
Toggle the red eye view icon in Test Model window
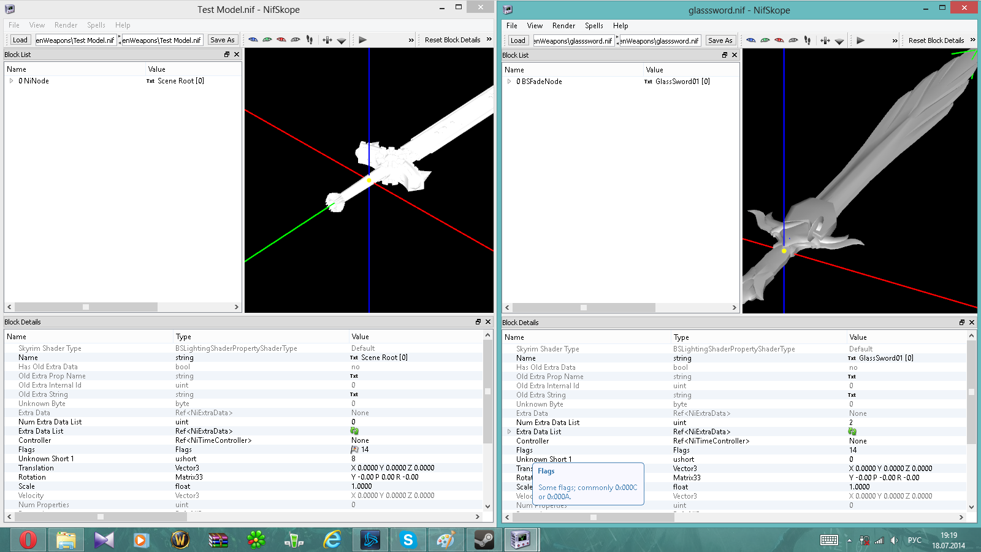[281, 40]
